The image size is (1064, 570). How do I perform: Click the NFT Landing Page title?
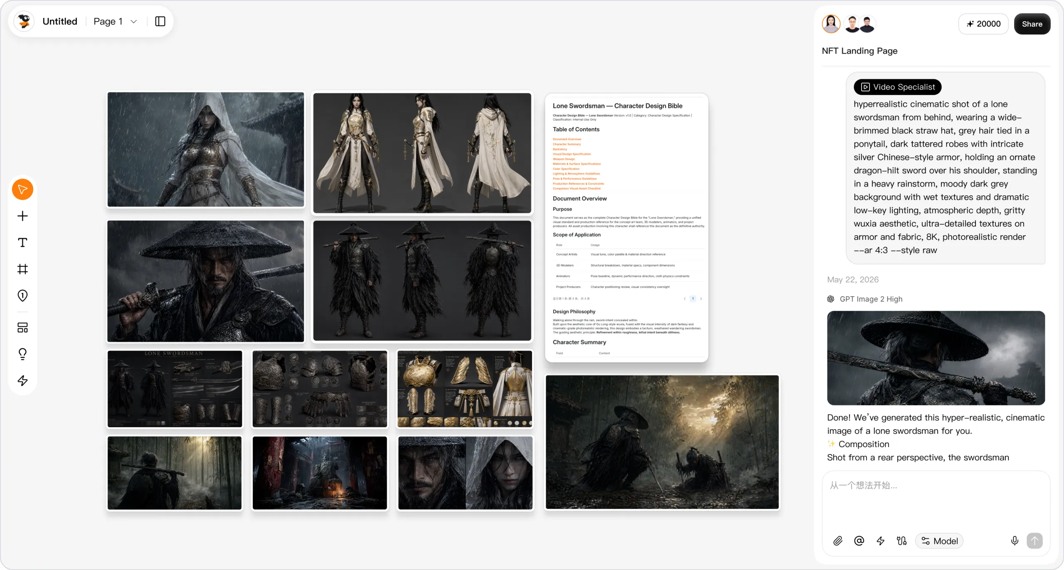click(860, 51)
